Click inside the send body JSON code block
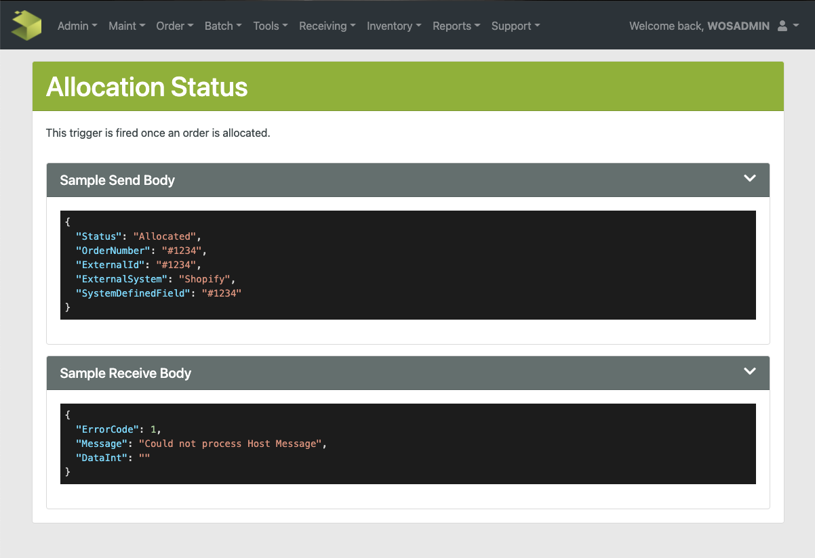The width and height of the screenshot is (815, 558). 407,265
